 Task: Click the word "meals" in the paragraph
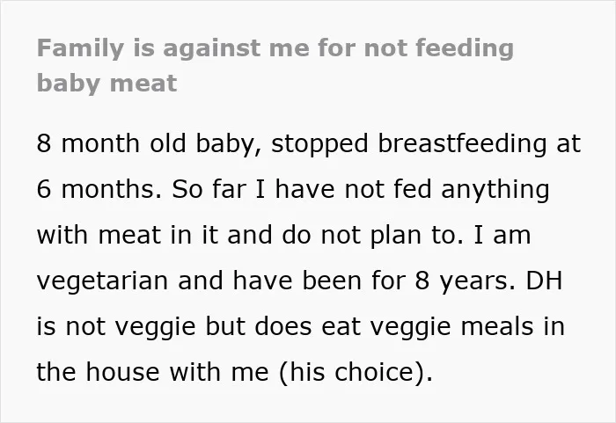[497, 326]
